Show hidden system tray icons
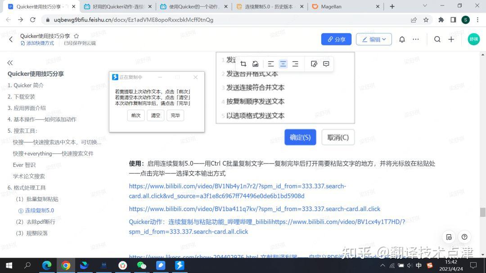 point(383,265)
